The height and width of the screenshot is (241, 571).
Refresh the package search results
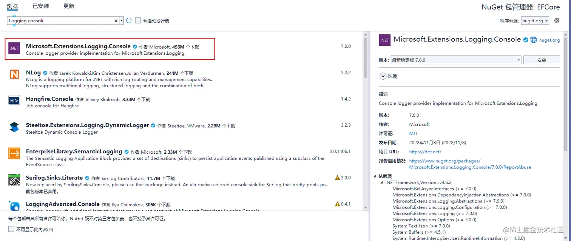[129, 21]
